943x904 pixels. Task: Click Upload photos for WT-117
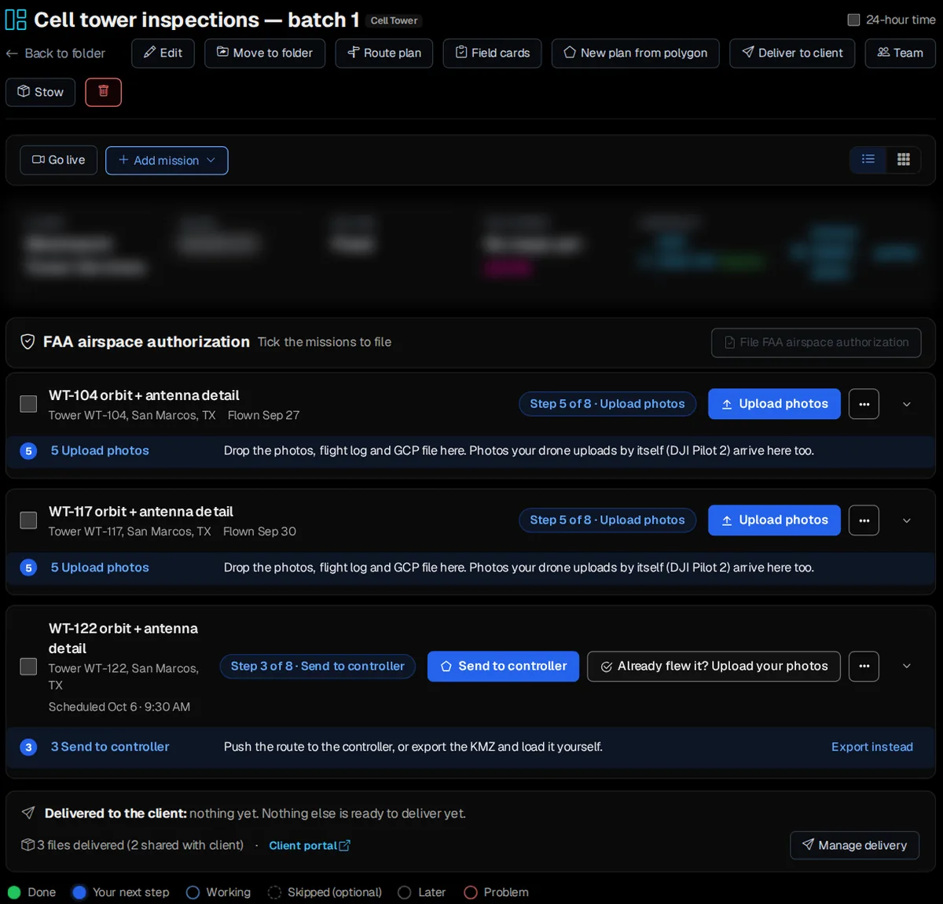pyautogui.click(x=774, y=520)
